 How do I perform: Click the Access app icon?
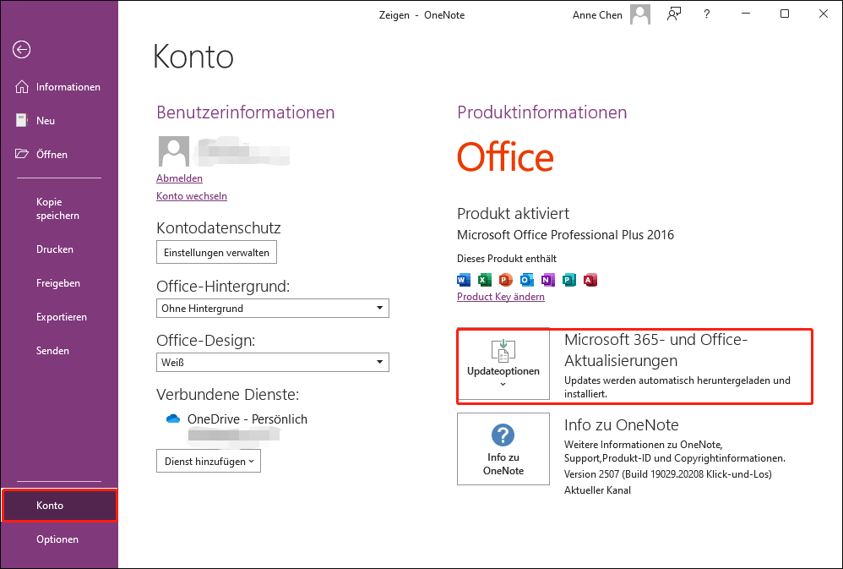pyautogui.click(x=590, y=280)
